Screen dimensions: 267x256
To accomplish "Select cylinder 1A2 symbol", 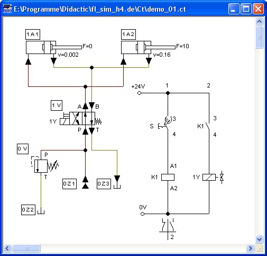I will 148,47.
